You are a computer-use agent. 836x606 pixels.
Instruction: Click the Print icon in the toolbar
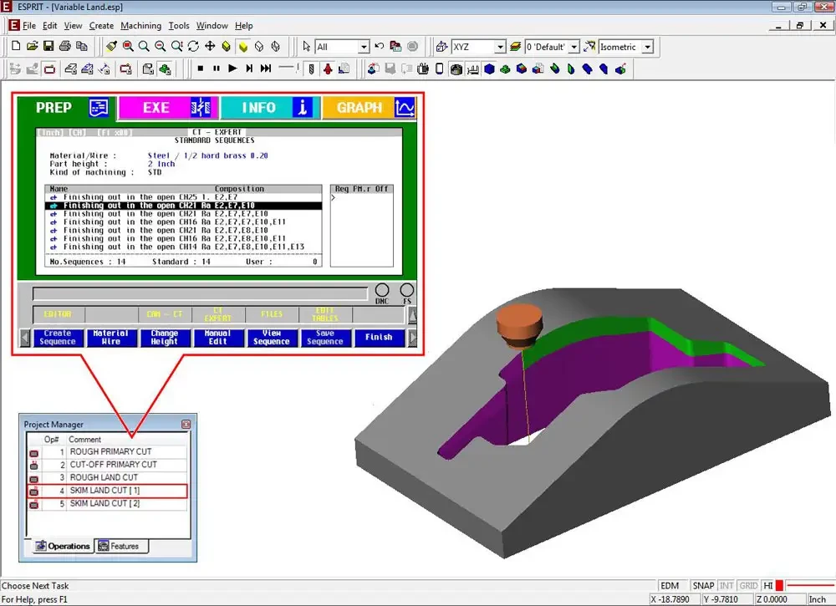pos(65,46)
